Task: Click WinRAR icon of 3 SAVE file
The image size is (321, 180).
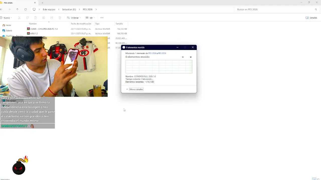Action: click(x=28, y=29)
